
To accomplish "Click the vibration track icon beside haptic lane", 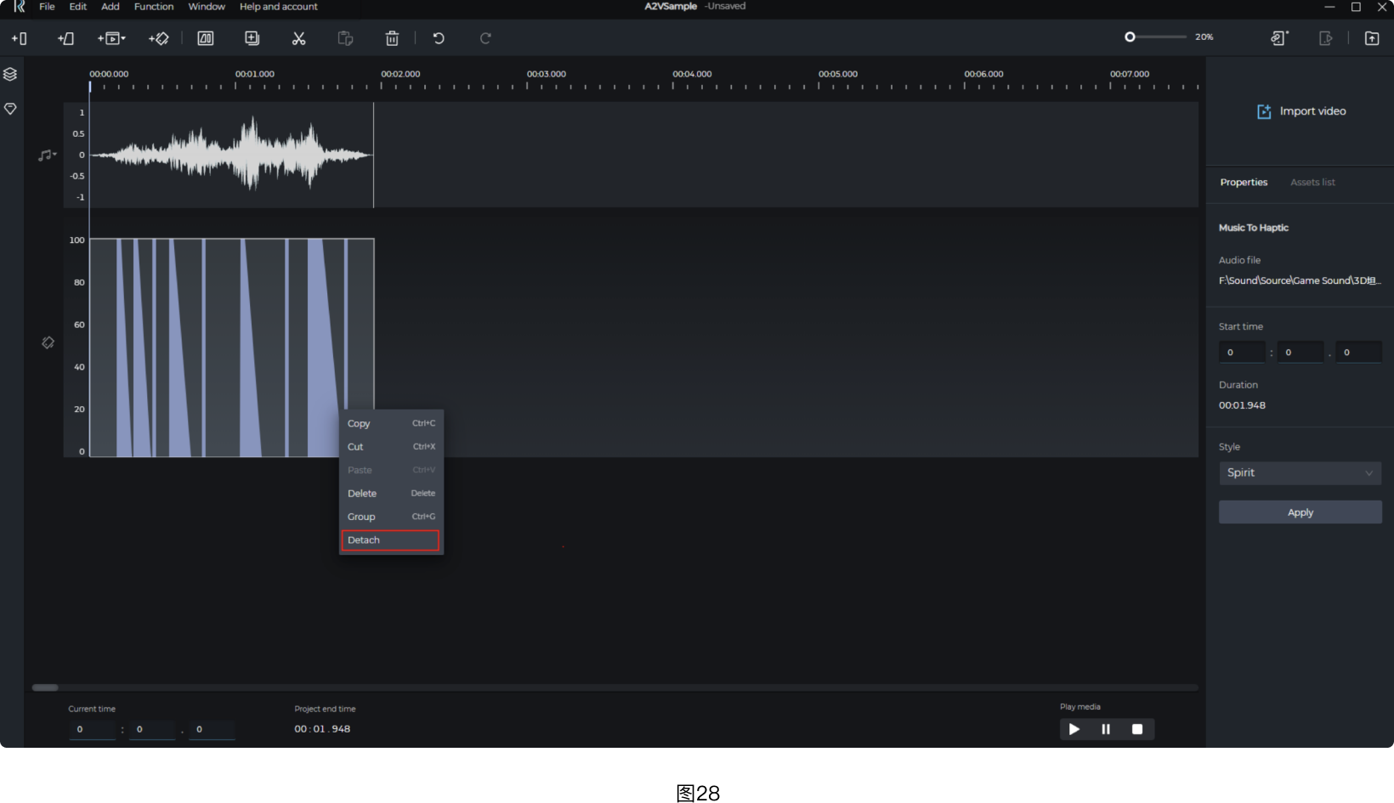I will tap(48, 342).
